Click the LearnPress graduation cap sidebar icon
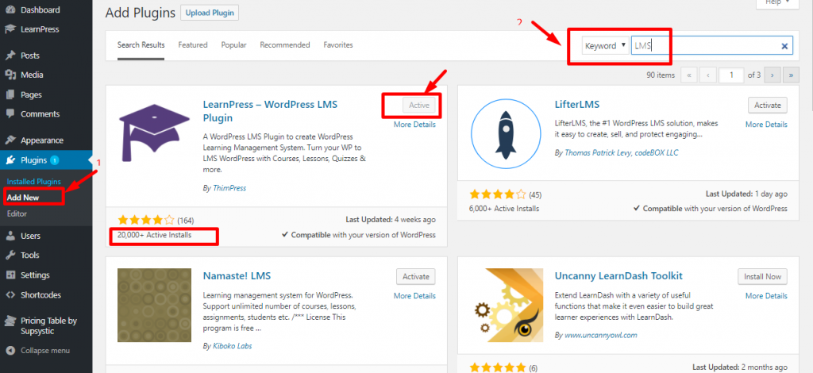 tap(10, 29)
